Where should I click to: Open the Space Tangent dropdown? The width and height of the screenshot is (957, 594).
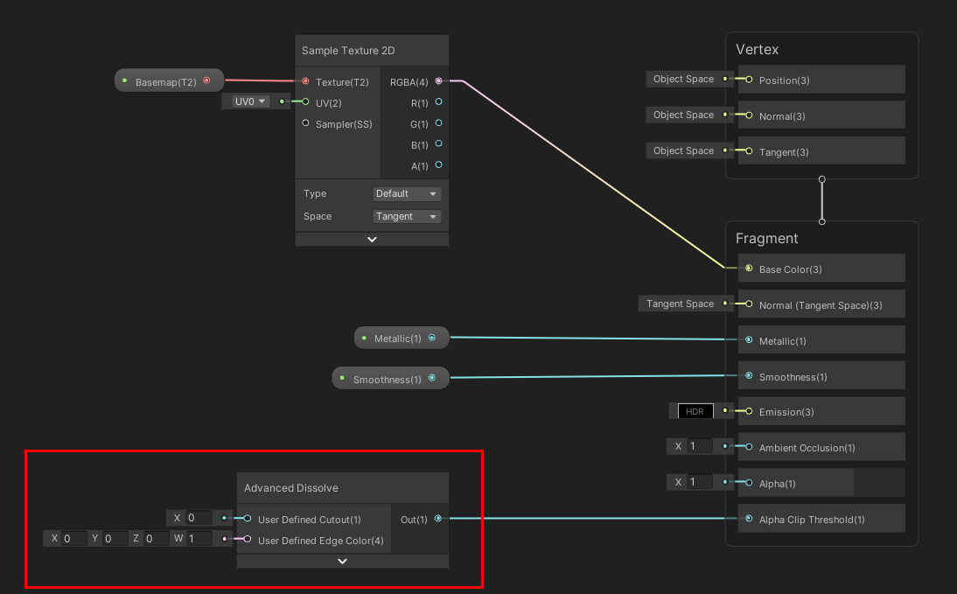407,216
